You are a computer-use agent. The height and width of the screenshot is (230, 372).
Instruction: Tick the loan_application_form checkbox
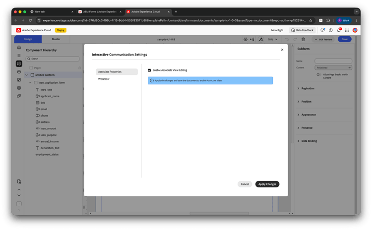(x=36, y=82)
